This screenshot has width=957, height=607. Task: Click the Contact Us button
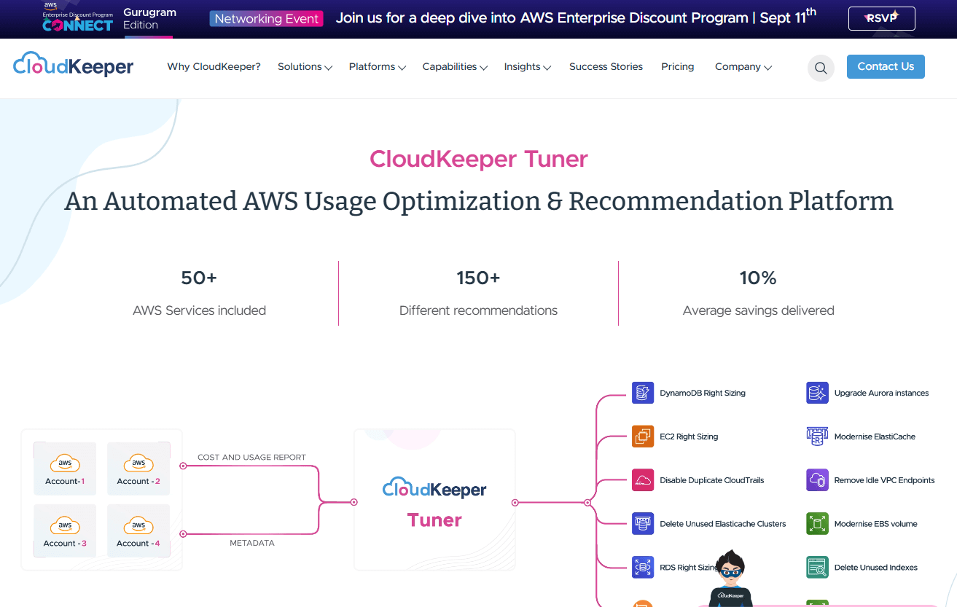pyautogui.click(x=886, y=66)
